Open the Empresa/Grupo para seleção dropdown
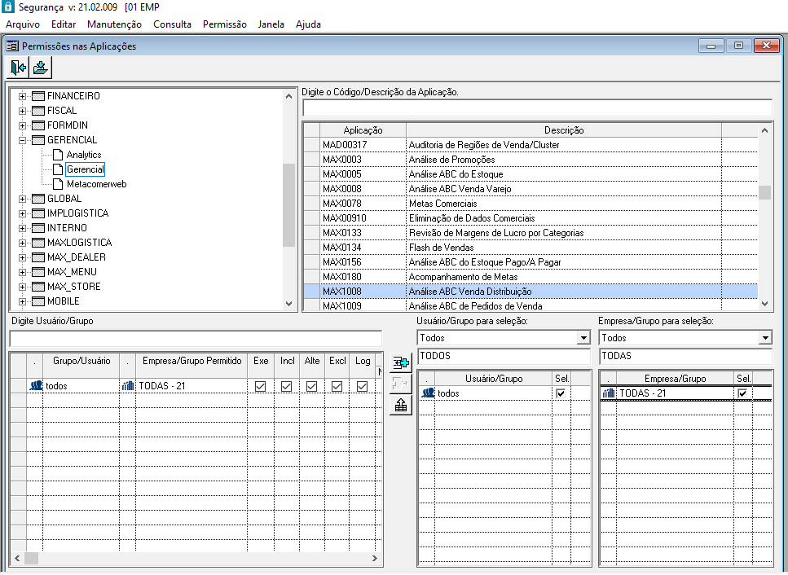 pyautogui.click(x=765, y=337)
